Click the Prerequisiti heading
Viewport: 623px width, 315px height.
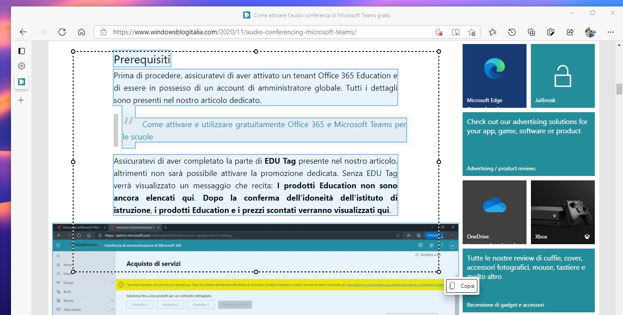(142, 59)
